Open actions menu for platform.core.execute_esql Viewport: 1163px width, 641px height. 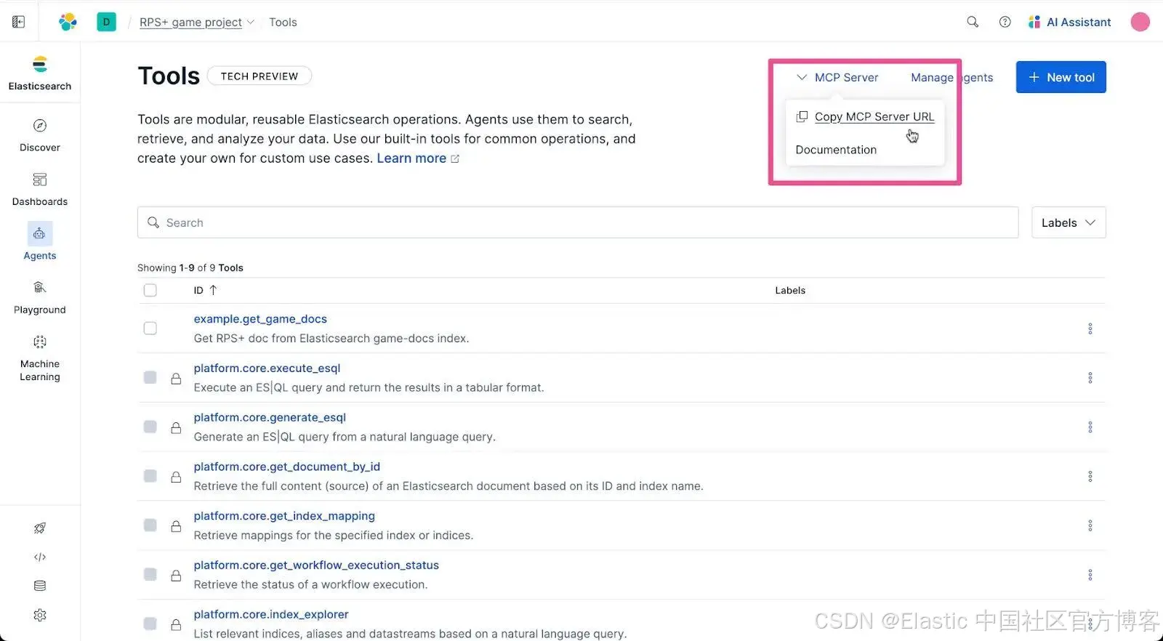pyautogui.click(x=1090, y=378)
